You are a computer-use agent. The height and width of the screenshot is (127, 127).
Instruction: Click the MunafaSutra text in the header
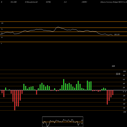pyautogui.click(x=32, y=2)
